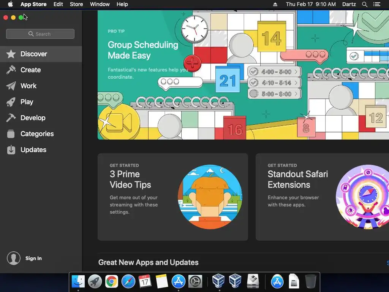The width and height of the screenshot is (389, 292).
Task: Open the Boot Camp Assistant Dock icon
Action: point(253,281)
